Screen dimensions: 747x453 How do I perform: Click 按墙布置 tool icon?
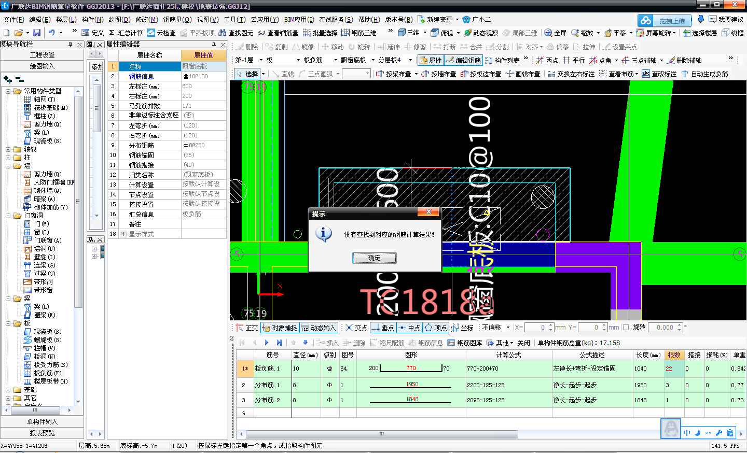[425, 74]
